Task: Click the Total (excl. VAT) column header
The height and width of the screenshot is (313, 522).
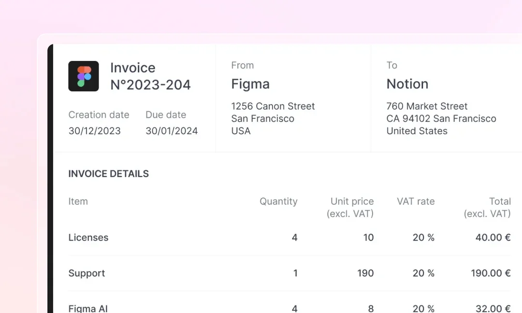Action: 487,208
